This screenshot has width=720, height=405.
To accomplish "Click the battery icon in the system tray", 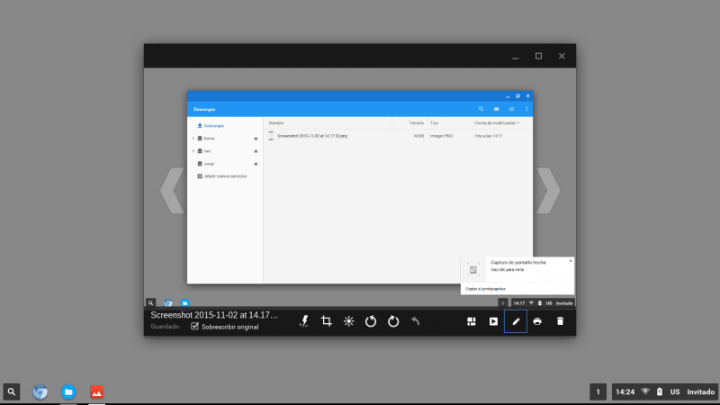I will [660, 391].
